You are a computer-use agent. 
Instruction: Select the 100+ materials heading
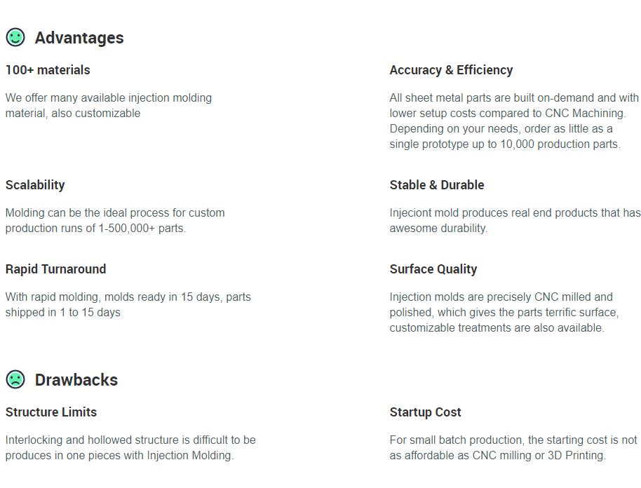(48, 70)
